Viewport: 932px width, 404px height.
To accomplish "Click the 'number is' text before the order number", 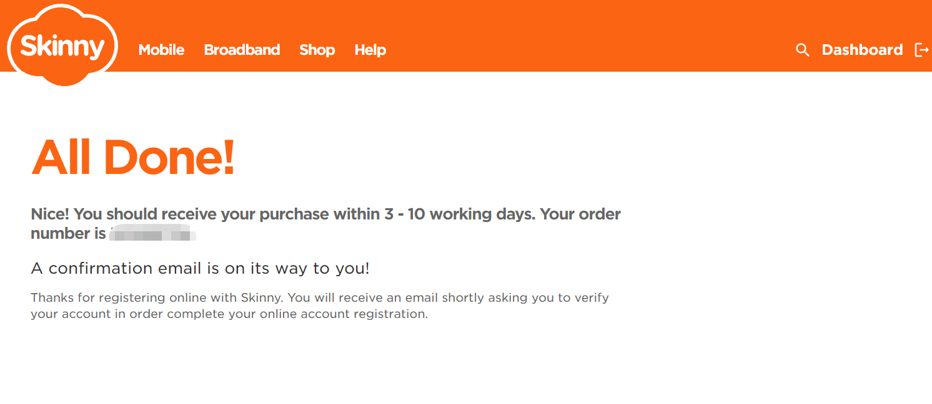I will (x=68, y=234).
